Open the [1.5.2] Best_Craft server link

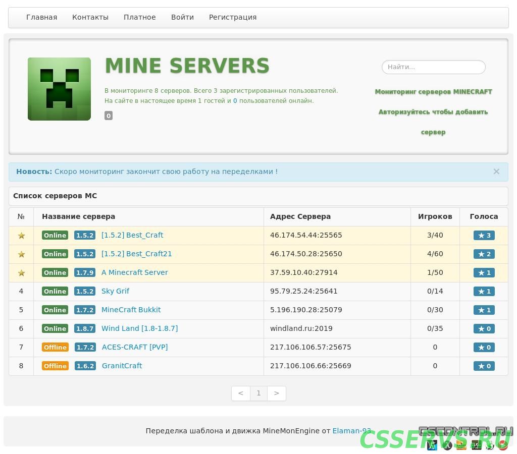(132, 235)
